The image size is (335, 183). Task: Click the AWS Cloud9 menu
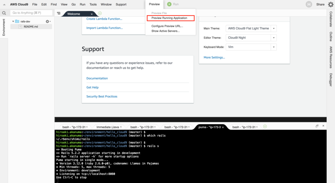[x=19, y=5]
